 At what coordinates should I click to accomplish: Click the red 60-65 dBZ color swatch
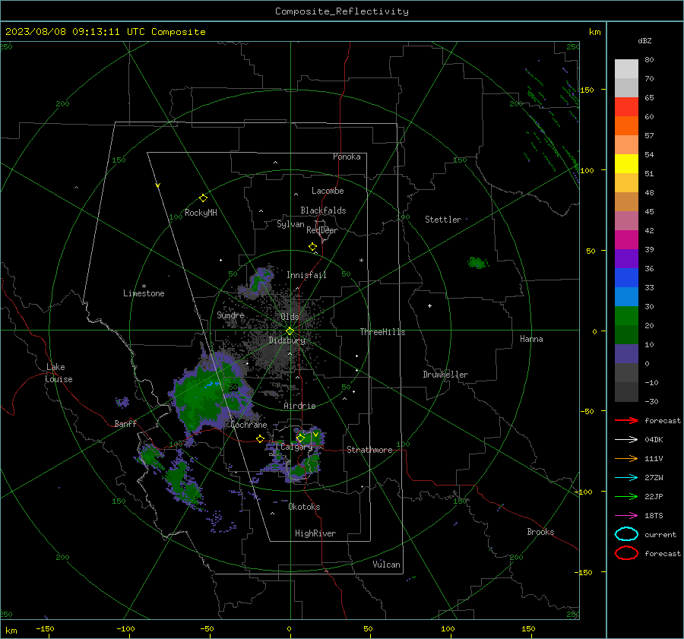click(x=626, y=107)
